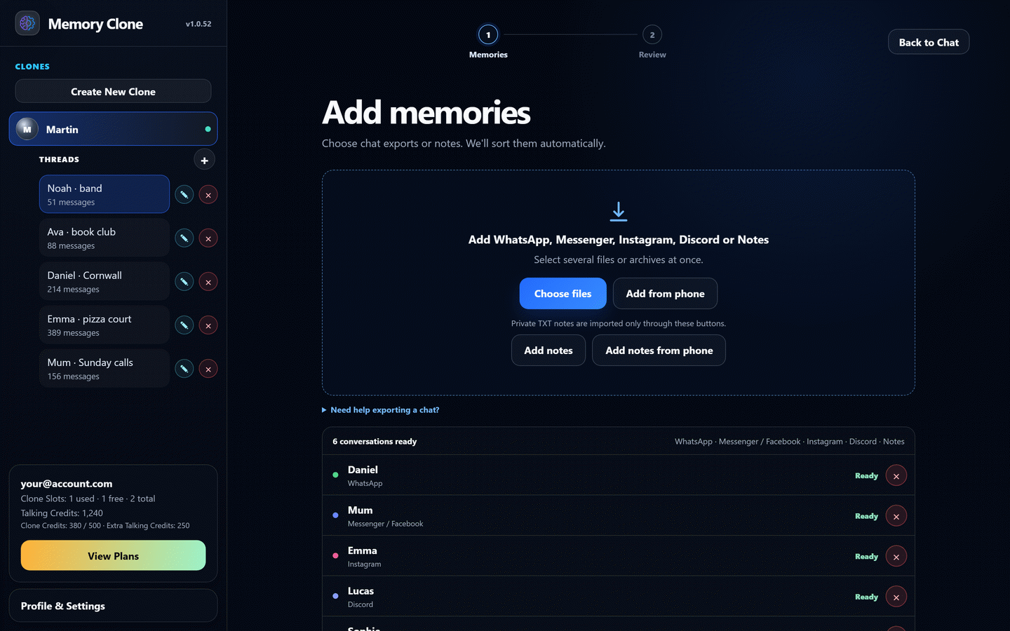Remove Daniel WhatsApp conversation from list
The height and width of the screenshot is (631, 1010).
pos(896,476)
